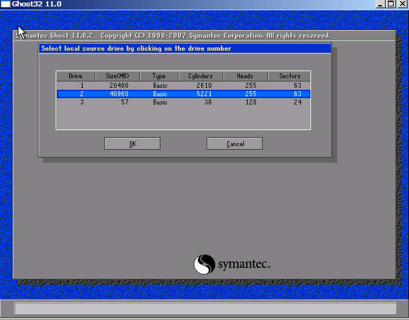The width and height of the screenshot is (409, 320).
Task: Click the bottom status bar field
Action: 205,308
